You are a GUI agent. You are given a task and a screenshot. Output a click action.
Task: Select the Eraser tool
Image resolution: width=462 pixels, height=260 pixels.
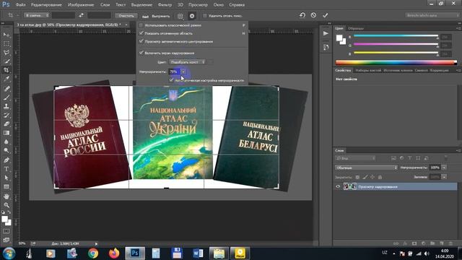(x=6, y=123)
